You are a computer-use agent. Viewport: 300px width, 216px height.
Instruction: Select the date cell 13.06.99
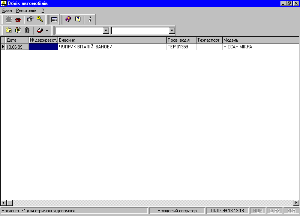click(x=17, y=47)
